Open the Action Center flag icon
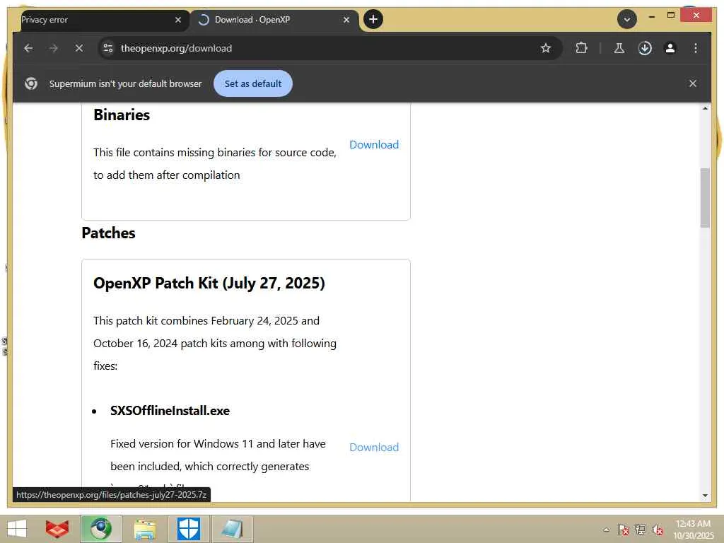This screenshot has height=543, width=724. coord(623,530)
